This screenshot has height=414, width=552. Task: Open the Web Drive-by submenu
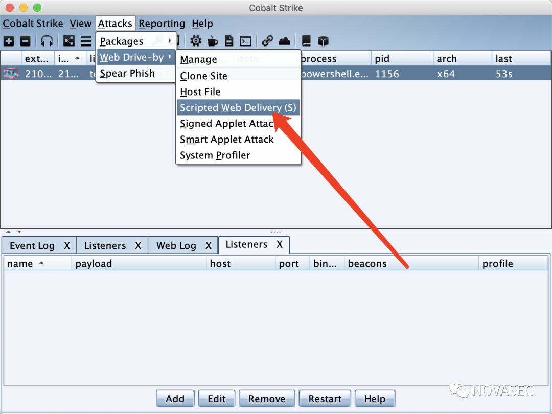coord(136,57)
